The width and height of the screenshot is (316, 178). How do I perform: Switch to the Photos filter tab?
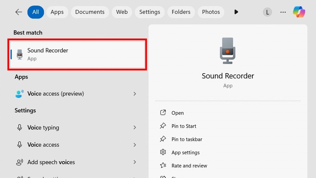pyautogui.click(x=211, y=12)
